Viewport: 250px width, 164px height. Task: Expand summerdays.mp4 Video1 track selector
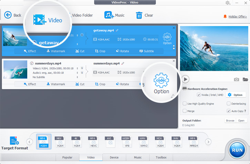click(77, 68)
